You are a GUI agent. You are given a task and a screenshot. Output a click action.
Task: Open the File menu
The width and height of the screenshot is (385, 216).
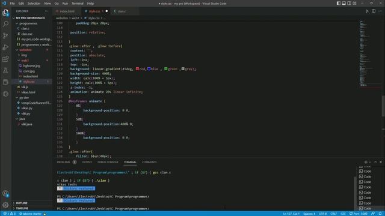(12, 4)
